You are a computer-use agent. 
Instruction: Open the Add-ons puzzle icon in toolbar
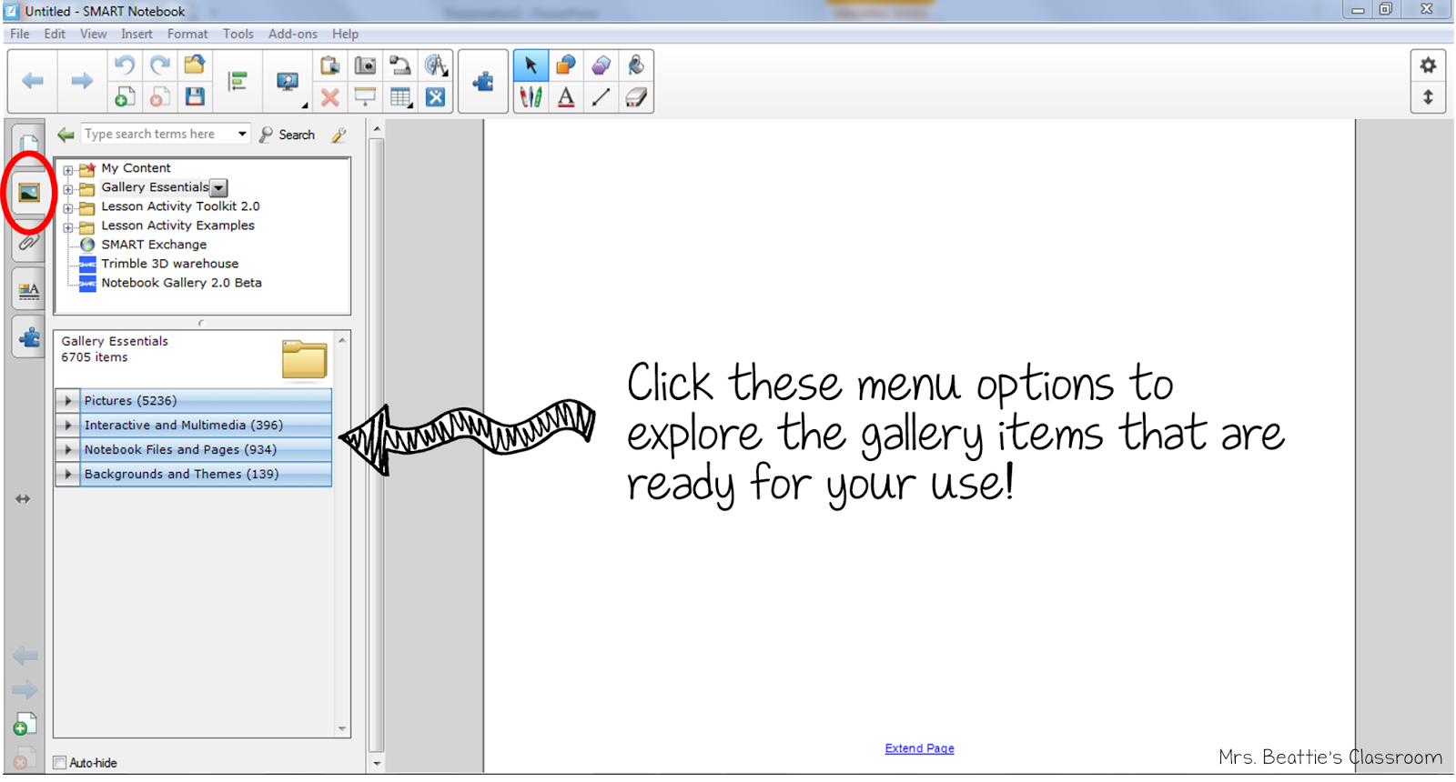click(483, 81)
